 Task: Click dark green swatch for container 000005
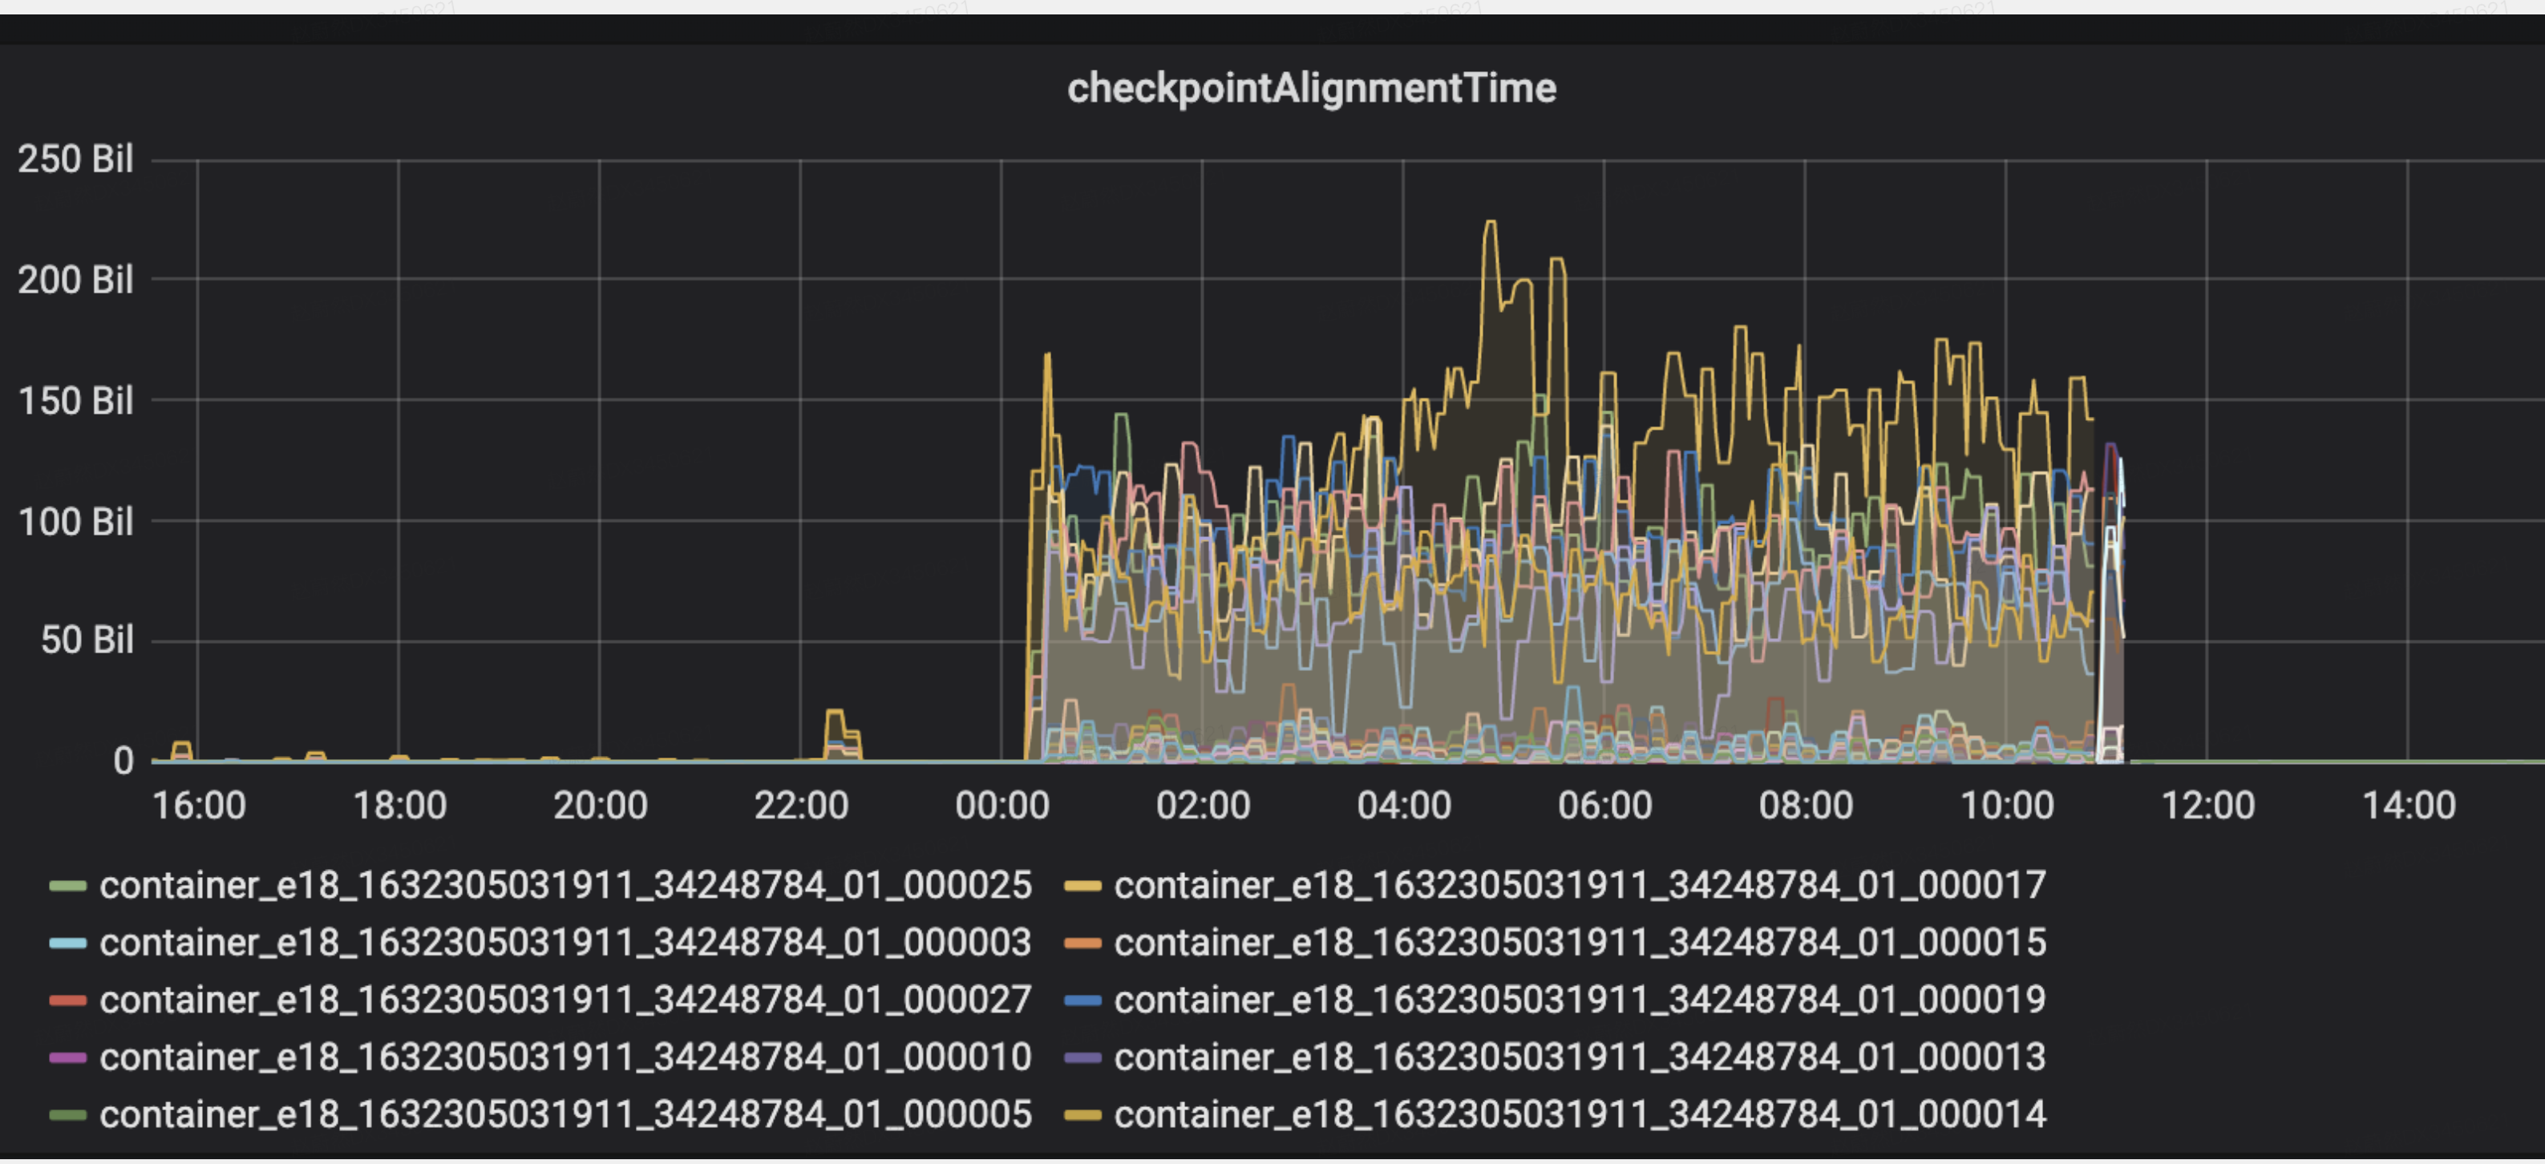point(68,1116)
